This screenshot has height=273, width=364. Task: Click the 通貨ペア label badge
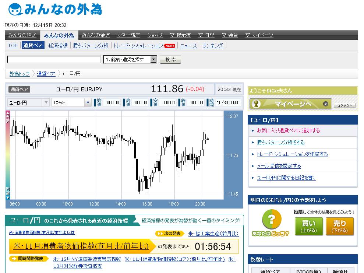pyautogui.click(x=19, y=89)
